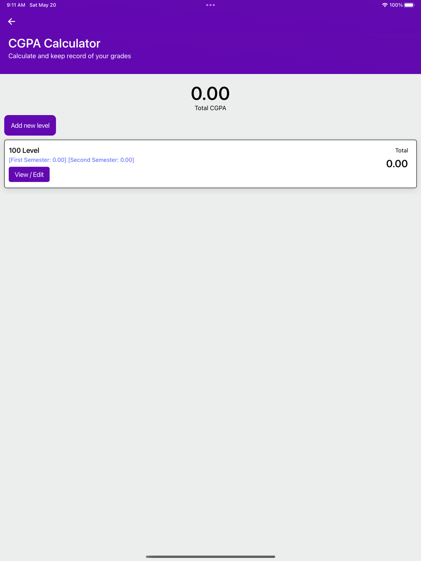Tap the three-dot multitasking indicator
The height and width of the screenshot is (561, 421).
[210, 5]
